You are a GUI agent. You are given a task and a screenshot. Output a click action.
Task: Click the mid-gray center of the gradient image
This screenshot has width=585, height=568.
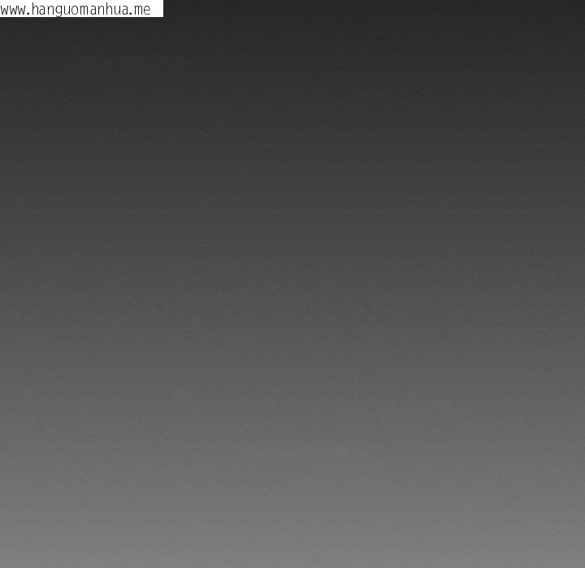[x=292, y=284]
